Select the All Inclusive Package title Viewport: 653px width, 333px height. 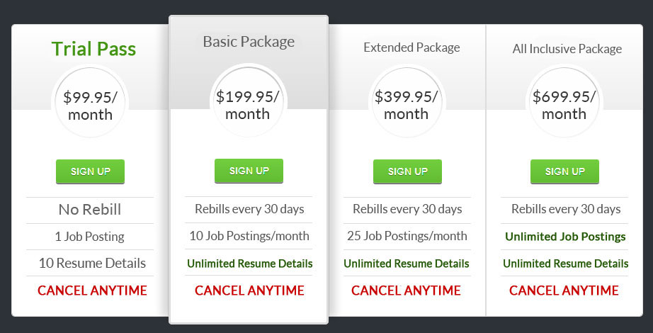[567, 49]
